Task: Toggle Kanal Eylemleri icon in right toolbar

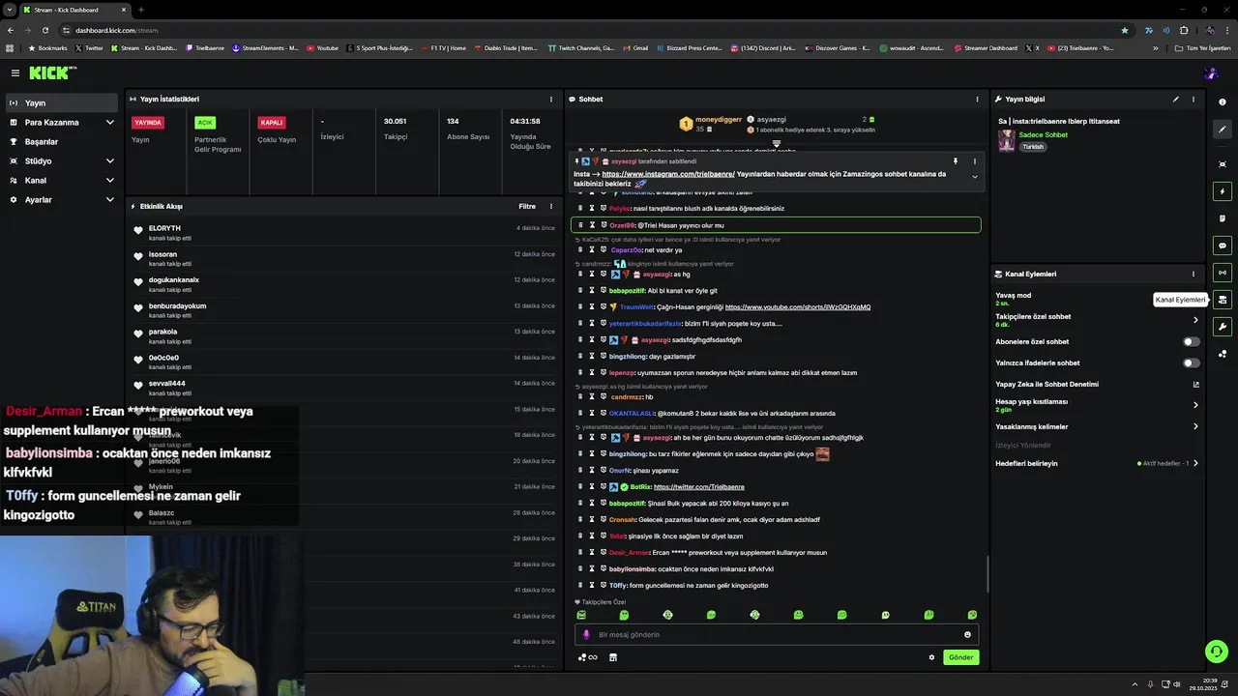Action: (x=1223, y=300)
